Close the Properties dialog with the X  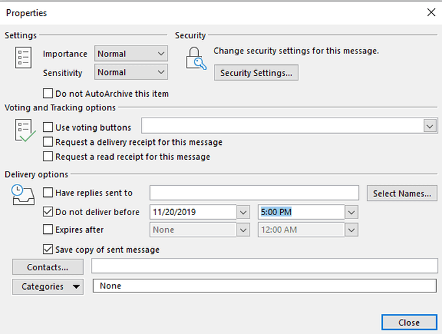430,12
